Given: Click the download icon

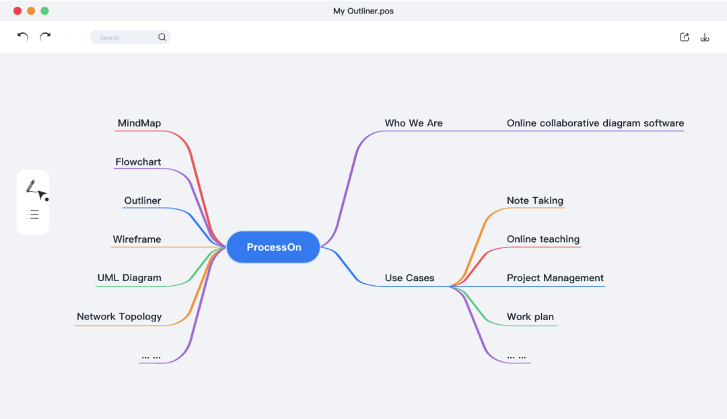Looking at the screenshot, I should [x=705, y=37].
